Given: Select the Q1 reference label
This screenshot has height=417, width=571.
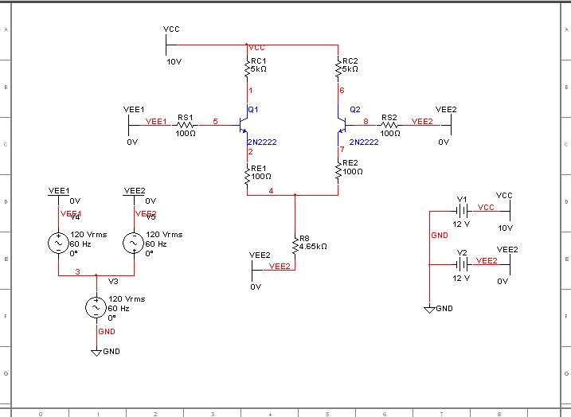Looking at the screenshot, I should click(253, 110).
